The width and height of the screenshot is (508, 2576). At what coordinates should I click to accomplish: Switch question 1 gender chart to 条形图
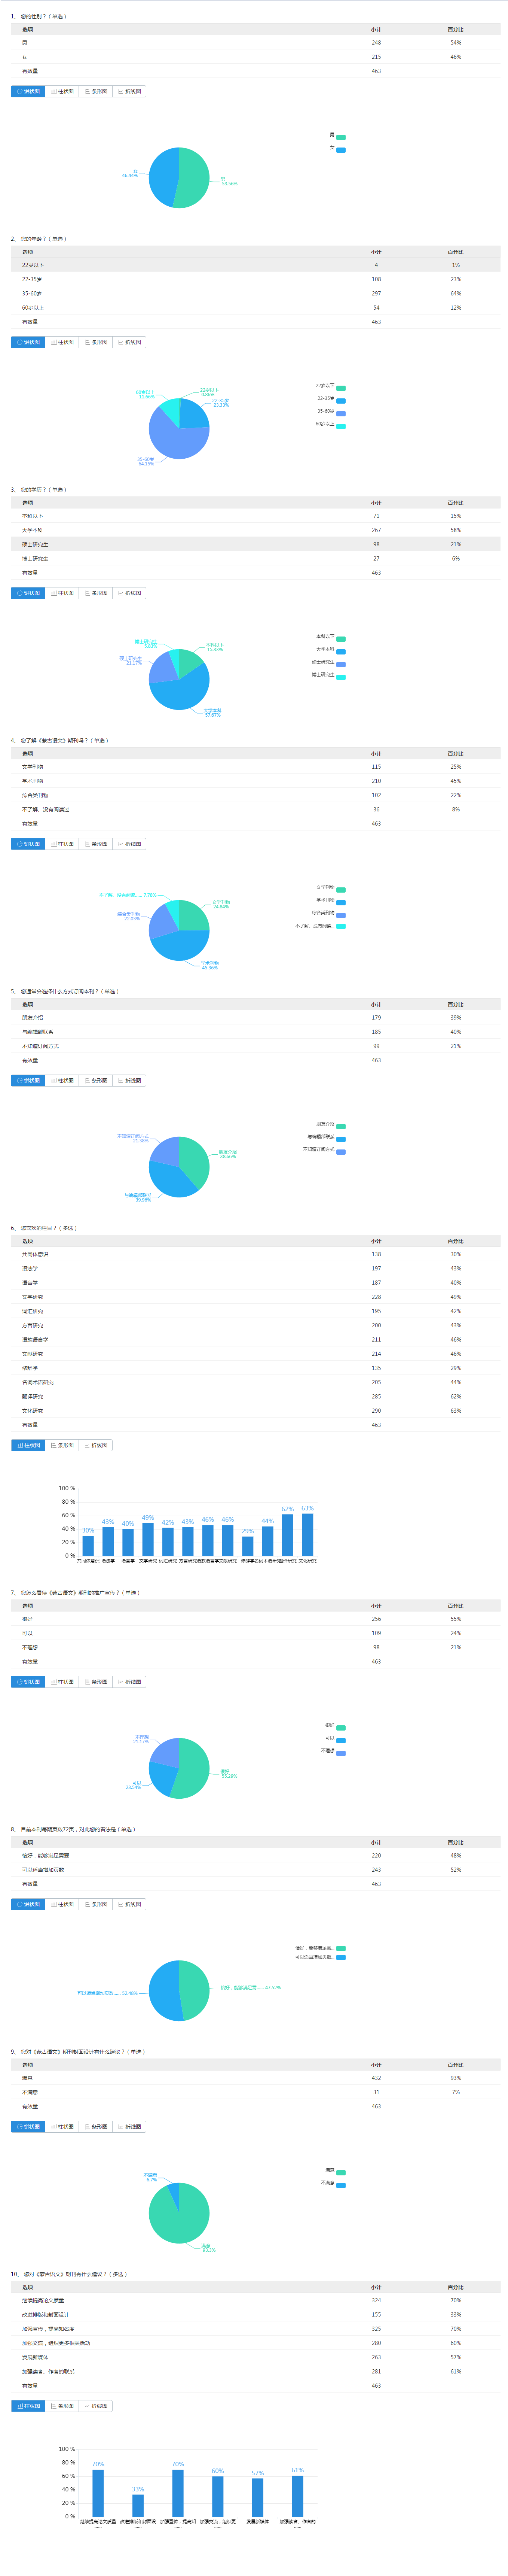pos(96,91)
